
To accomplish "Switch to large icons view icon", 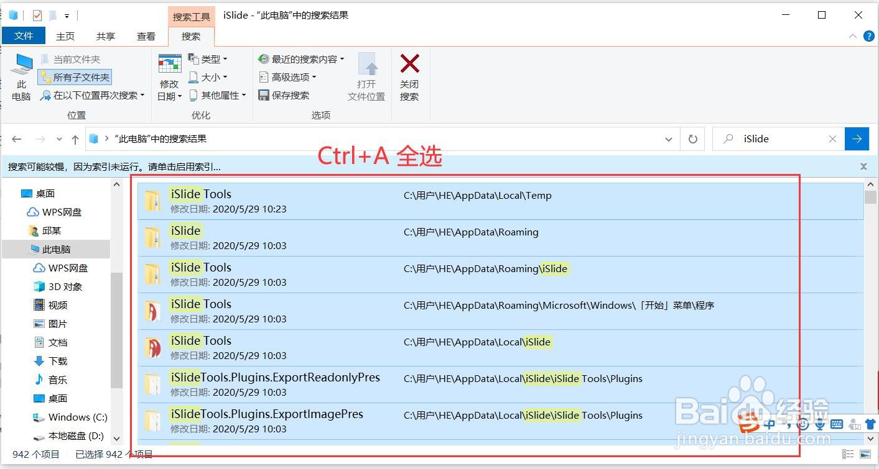I will click(865, 455).
